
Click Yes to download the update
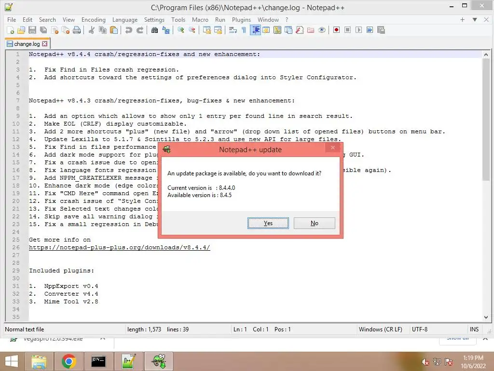(268, 223)
